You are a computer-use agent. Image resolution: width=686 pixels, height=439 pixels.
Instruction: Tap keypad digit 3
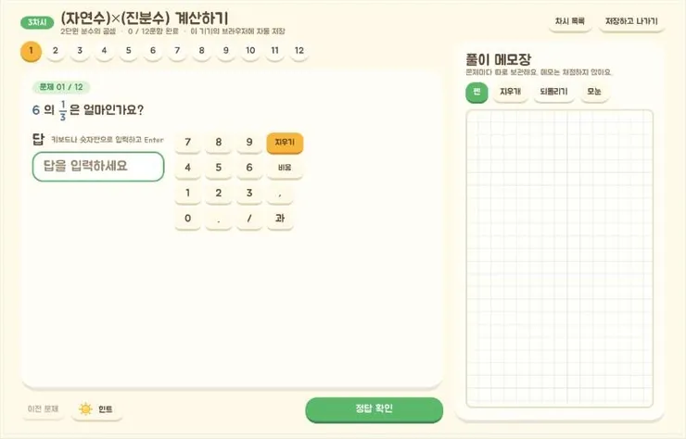[x=249, y=194]
